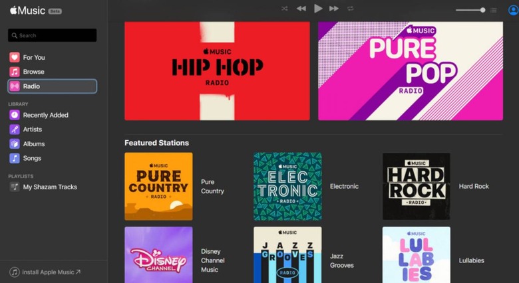Open My Shazam Tracks playlist
Image resolution: width=519 pixels, height=283 pixels.
tap(49, 187)
